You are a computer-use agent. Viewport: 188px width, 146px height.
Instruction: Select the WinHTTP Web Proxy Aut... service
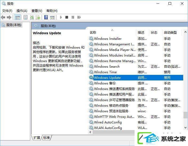(x=114, y=117)
